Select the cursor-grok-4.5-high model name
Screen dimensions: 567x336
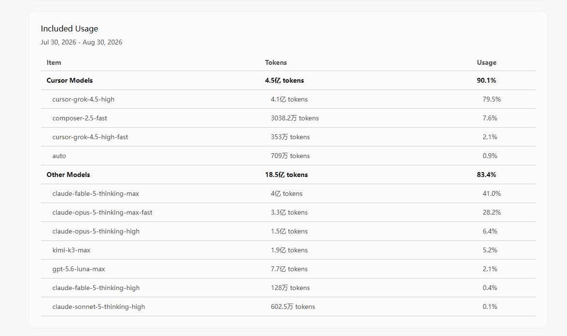83,99
